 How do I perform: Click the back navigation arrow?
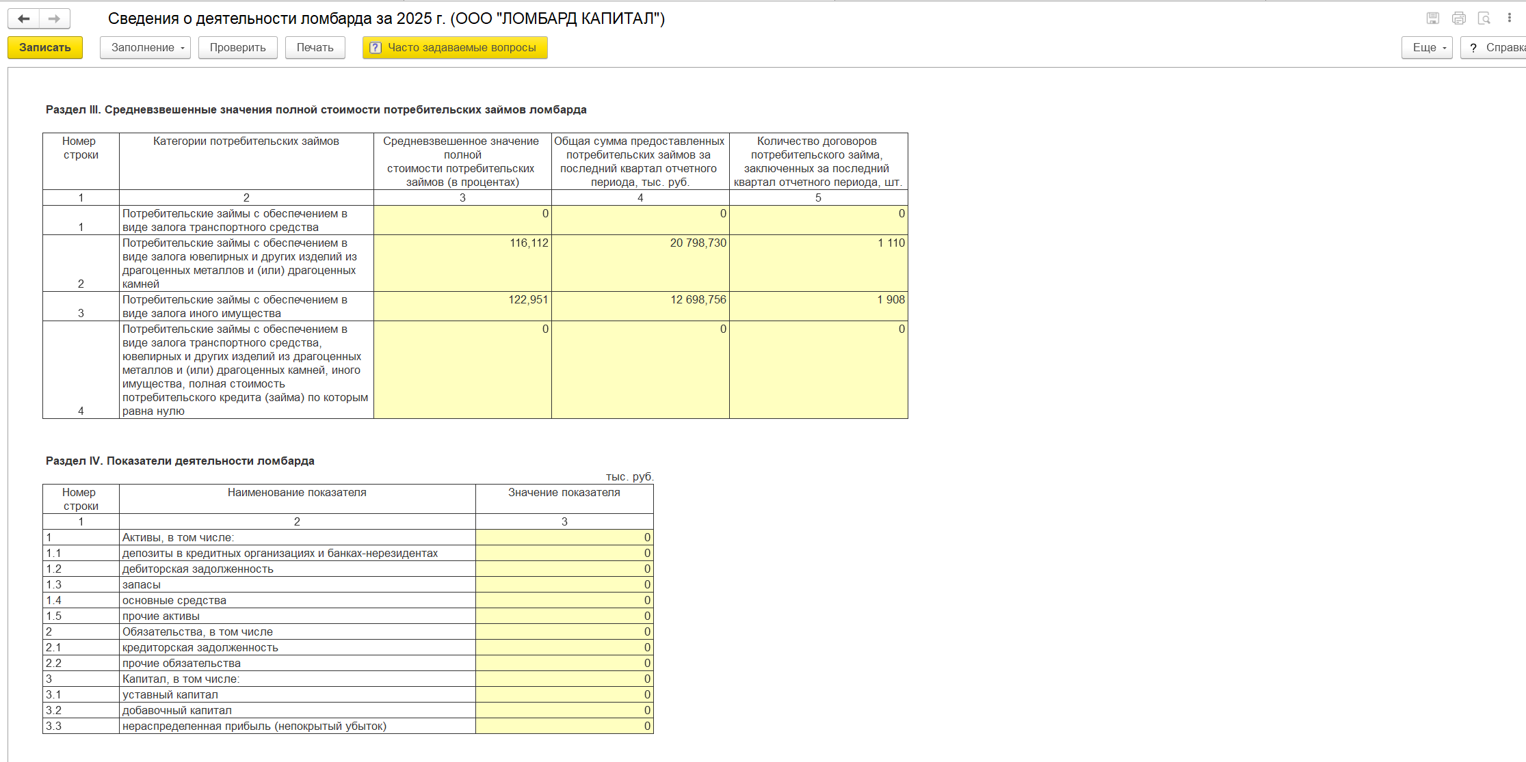click(x=24, y=18)
